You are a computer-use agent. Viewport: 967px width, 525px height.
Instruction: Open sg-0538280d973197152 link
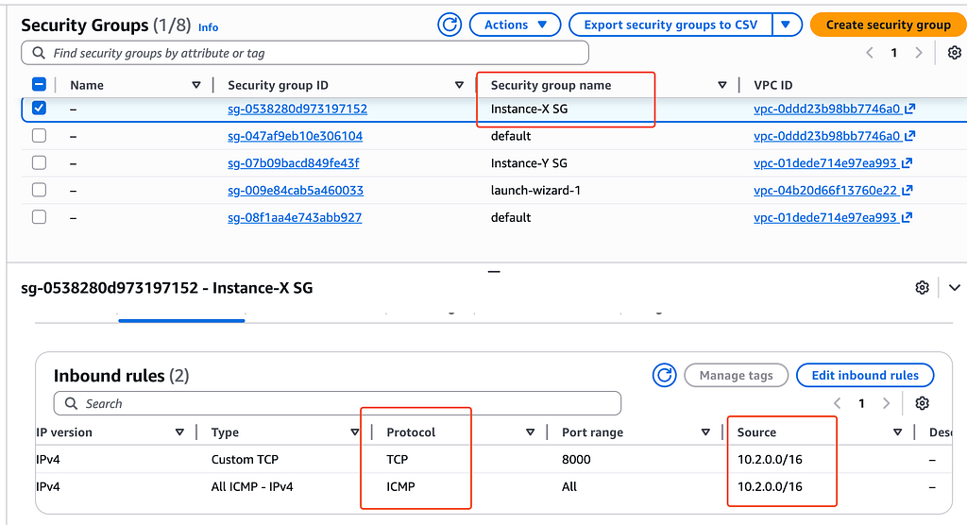click(x=297, y=110)
